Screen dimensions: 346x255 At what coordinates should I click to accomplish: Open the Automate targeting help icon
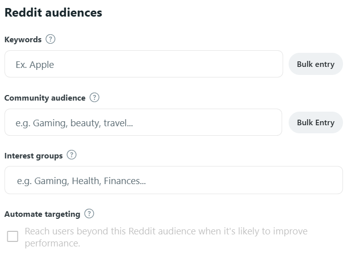click(89, 213)
